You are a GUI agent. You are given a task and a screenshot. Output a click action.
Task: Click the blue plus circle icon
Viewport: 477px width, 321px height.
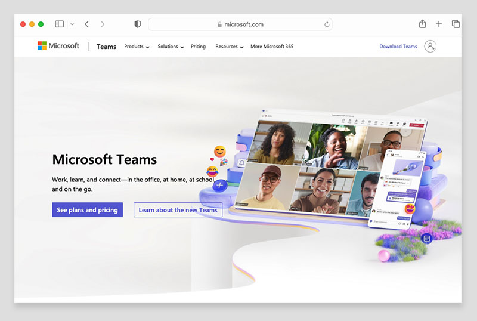click(x=219, y=185)
